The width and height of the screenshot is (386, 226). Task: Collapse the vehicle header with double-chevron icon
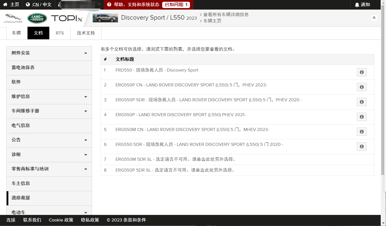374,18
